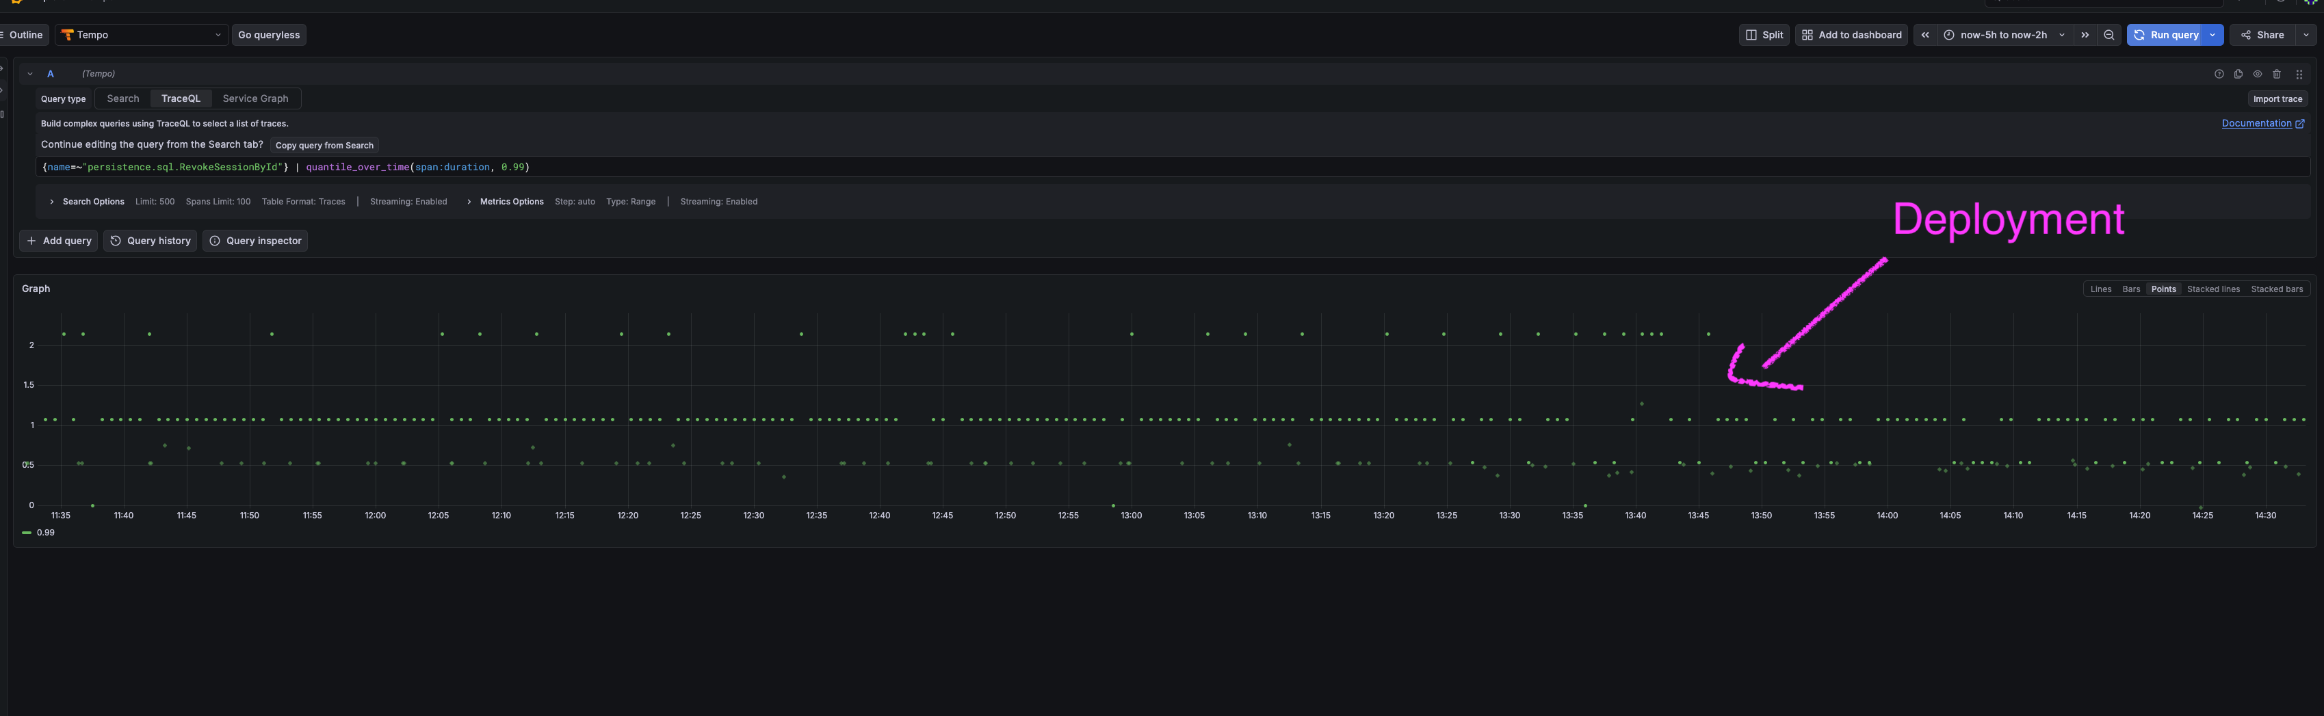Image resolution: width=2324 pixels, height=716 pixels.
Task: Open the Tempo data source dropdown
Action: pos(142,35)
